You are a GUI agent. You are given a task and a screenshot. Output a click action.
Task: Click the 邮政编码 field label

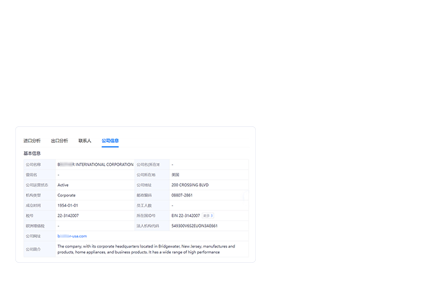pyautogui.click(x=144, y=195)
